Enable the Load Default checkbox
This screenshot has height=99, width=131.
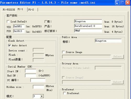click(8, 21)
